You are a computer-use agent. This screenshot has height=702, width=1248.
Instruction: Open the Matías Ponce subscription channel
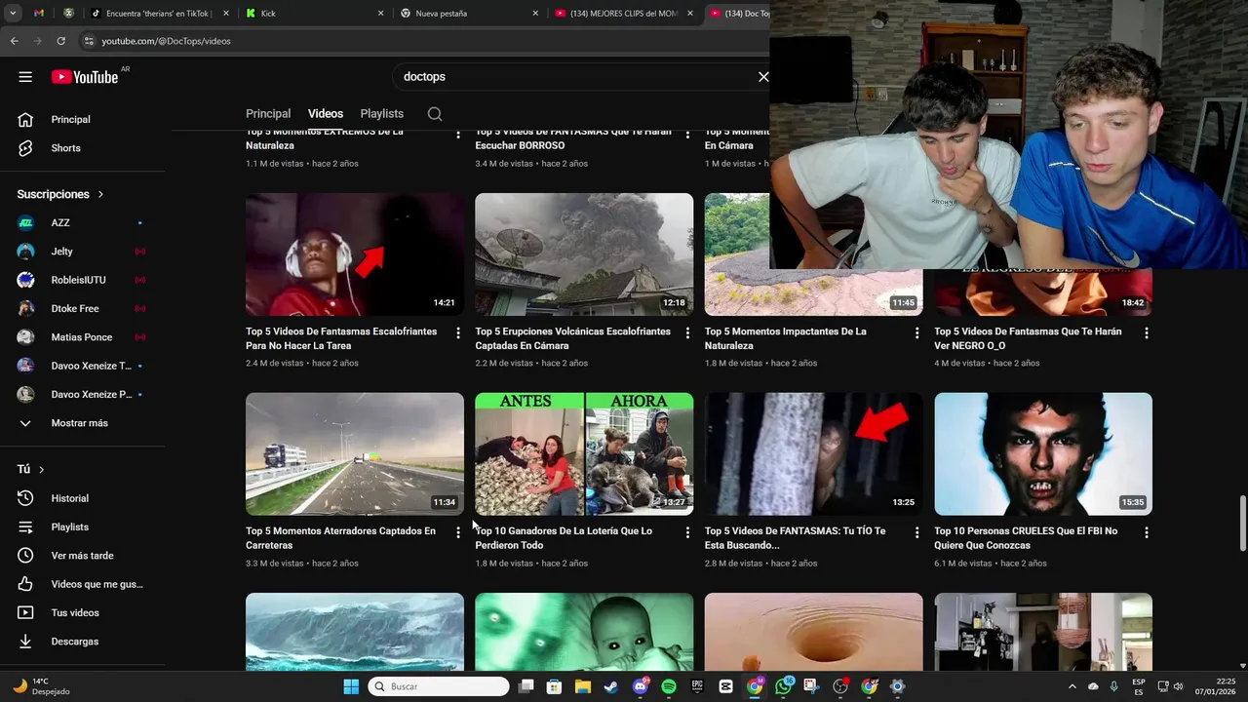point(83,337)
